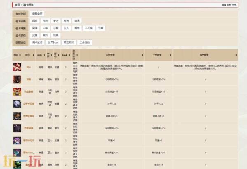Filter by 商店购买 acquisition route
Image resolution: width=247 pixels, height=169 pixels.
click(69, 43)
